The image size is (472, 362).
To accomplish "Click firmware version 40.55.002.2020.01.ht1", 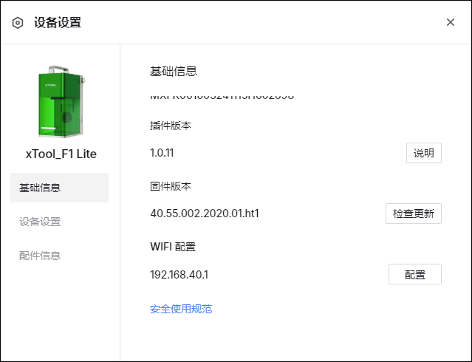I will (x=205, y=214).
